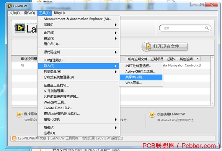Click the yellow arrow icon beside 查找驱动
Viewport: 222px width, 151px height.
click(x=19, y=114)
